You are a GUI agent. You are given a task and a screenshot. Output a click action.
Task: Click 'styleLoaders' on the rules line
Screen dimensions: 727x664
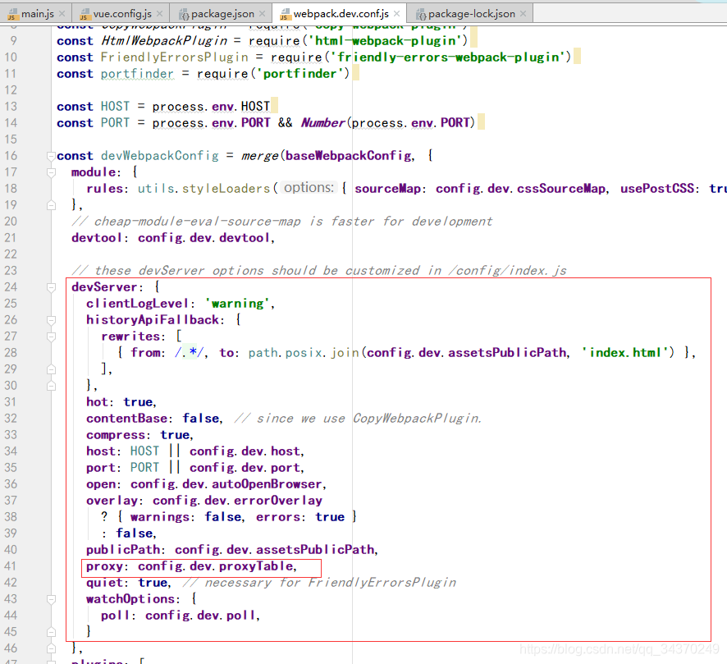coord(226,189)
